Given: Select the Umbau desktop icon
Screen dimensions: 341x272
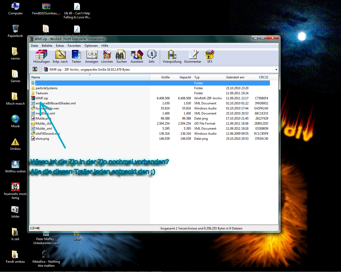Looking at the screenshot, I should (15, 144).
